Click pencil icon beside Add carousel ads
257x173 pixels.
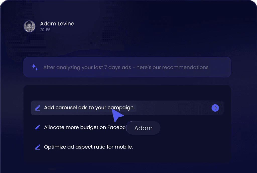pyautogui.click(x=38, y=108)
